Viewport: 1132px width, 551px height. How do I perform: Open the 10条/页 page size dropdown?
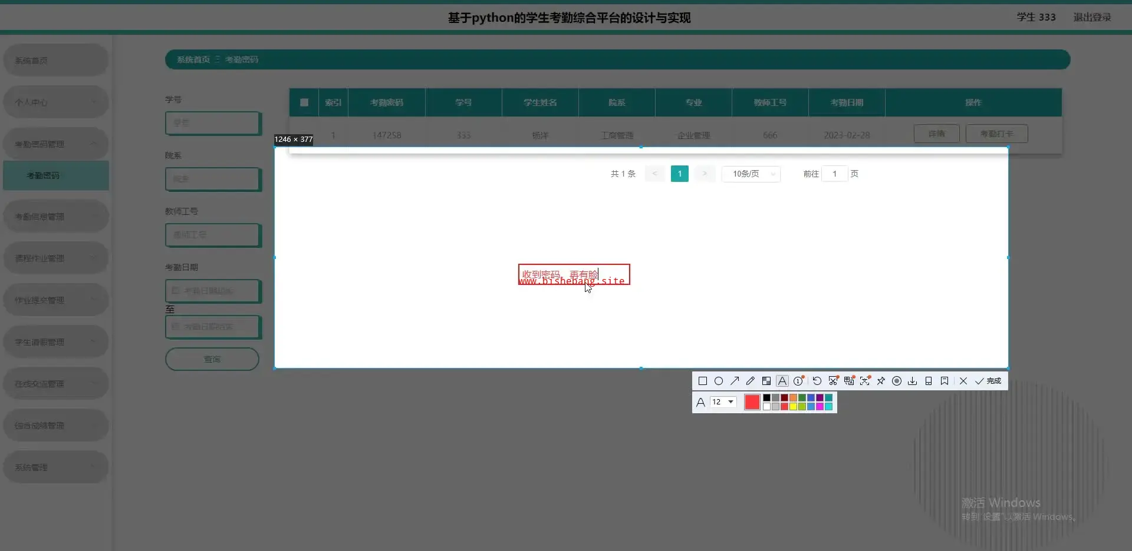(x=751, y=174)
